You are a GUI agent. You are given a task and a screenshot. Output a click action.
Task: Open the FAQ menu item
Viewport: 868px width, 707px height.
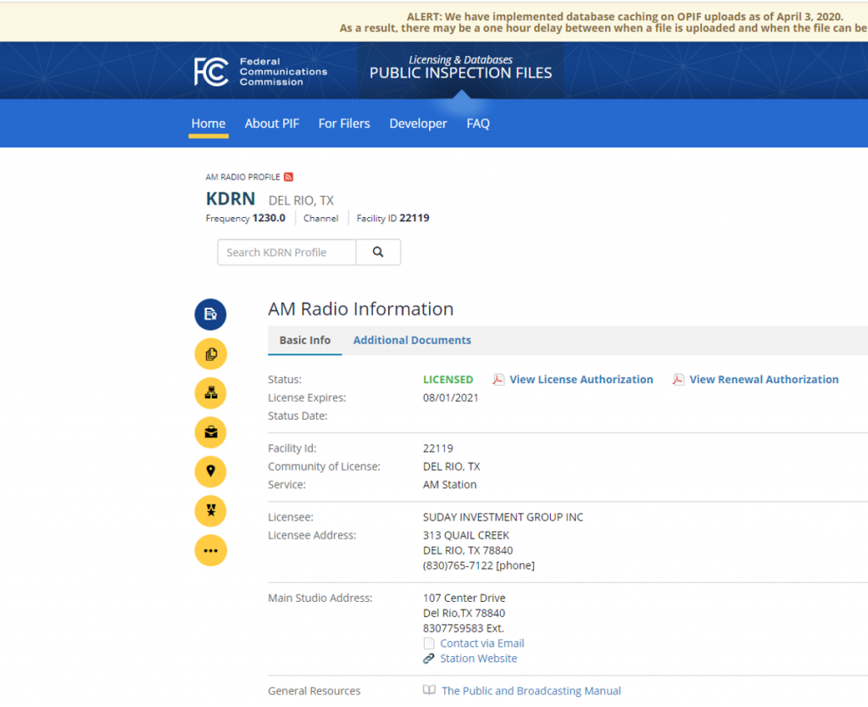[478, 124]
